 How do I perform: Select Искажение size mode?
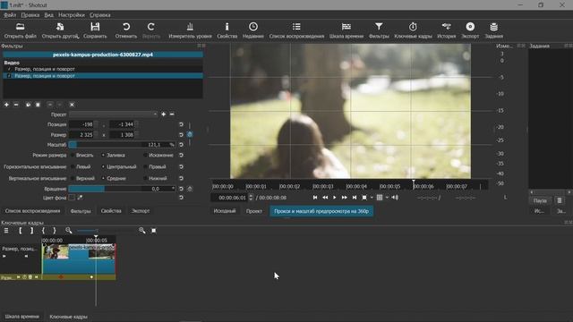point(158,155)
